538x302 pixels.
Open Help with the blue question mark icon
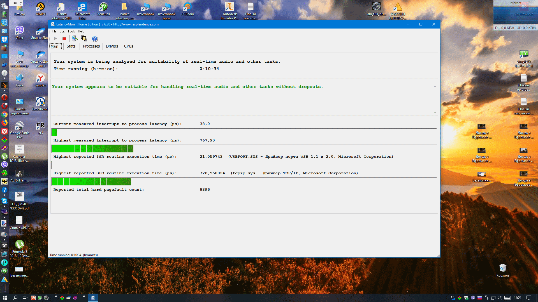[95, 39]
